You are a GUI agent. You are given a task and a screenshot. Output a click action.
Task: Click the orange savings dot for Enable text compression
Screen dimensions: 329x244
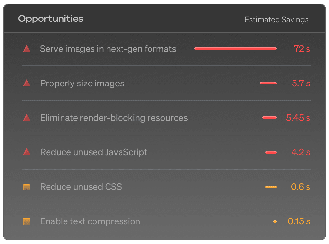click(x=275, y=221)
